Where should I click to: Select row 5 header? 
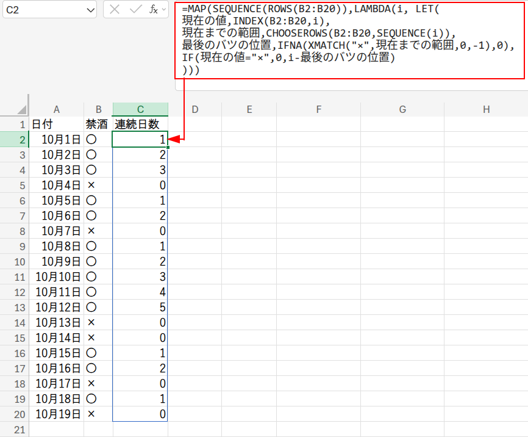pos(22,185)
